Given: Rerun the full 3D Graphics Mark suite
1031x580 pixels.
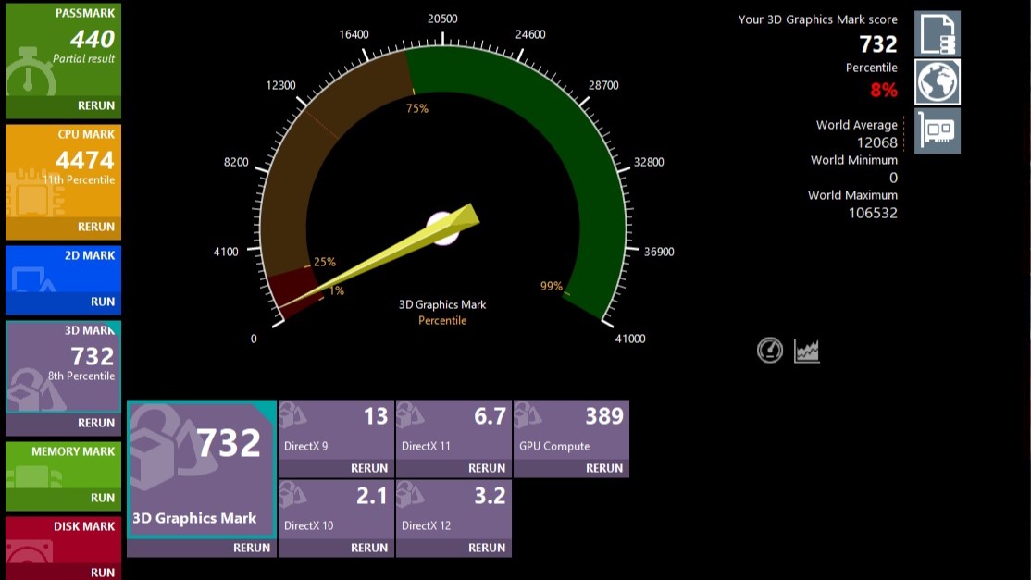Looking at the screenshot, I should click(251, 548).
